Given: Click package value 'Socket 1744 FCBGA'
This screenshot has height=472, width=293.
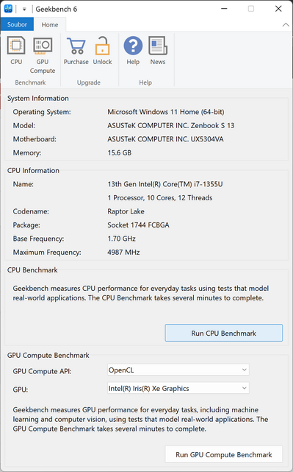Looking at the screenshot, I should coord(138,225).
